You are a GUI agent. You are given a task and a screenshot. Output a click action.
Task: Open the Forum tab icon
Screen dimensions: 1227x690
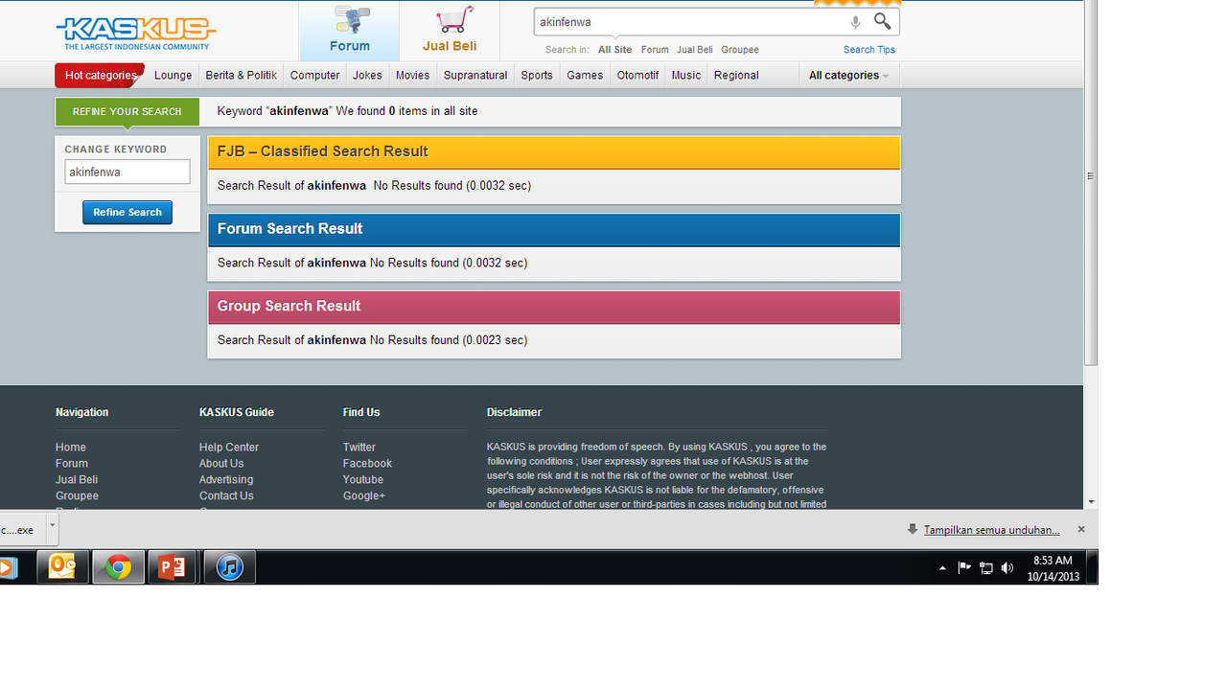(350, 32)
